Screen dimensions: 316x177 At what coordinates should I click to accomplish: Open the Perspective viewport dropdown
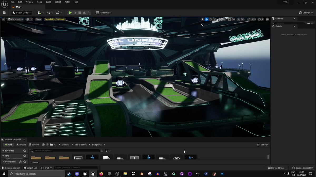coord(15,19)
